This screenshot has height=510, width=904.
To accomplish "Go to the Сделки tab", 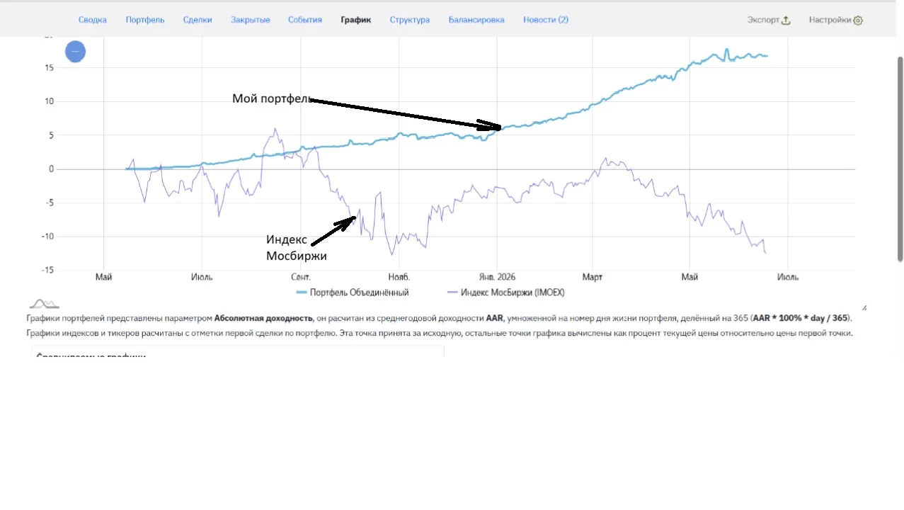I will pos(198,20).
